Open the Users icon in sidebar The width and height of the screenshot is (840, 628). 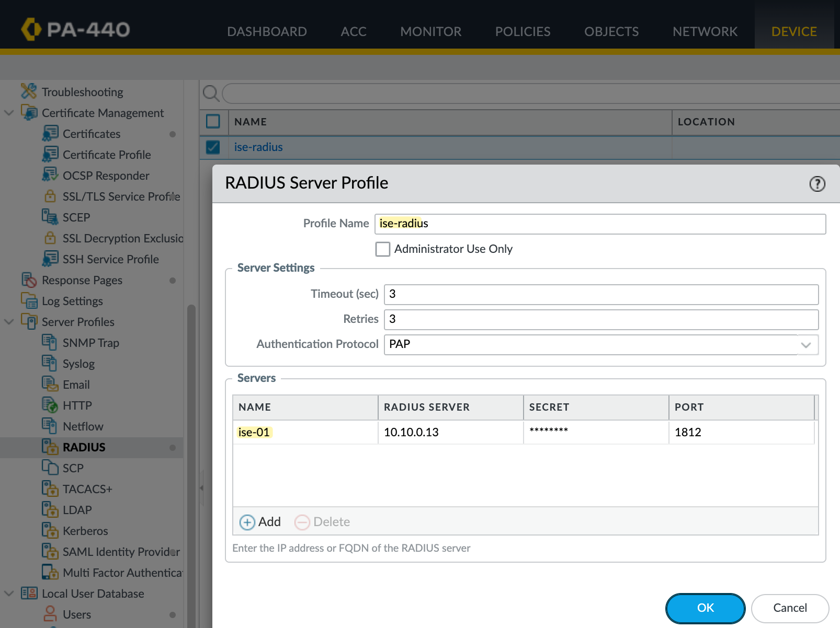(50, 614)
